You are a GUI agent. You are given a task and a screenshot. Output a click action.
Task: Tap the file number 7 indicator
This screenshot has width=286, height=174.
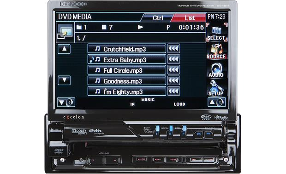[x=107, y=27]
